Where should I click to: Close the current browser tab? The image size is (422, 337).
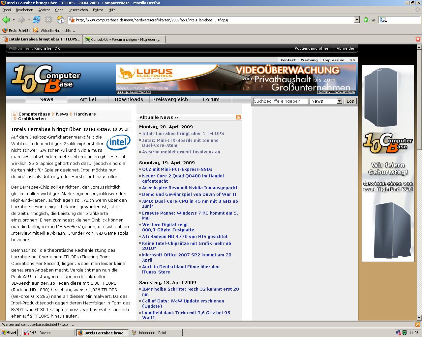(418, 39)
